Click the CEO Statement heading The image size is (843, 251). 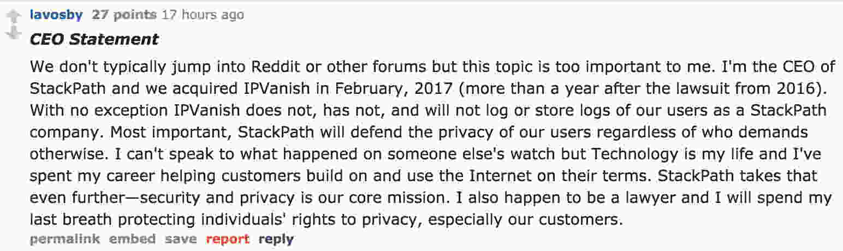(94, 39)
